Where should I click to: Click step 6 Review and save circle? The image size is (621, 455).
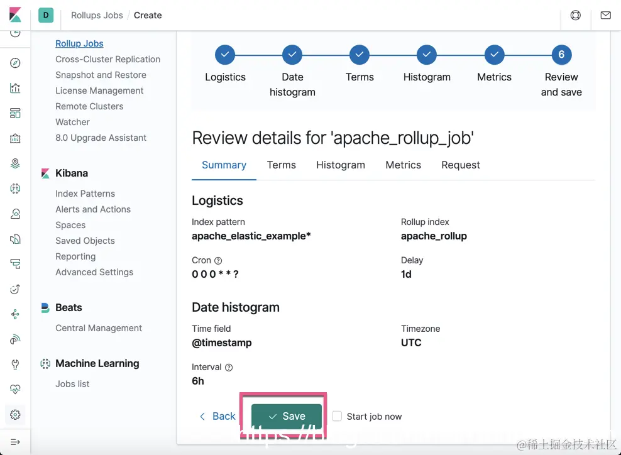(x=561, y=55)
